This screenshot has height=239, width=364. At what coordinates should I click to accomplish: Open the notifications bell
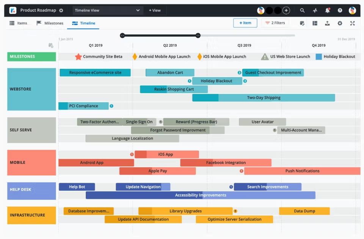[x=327, y=11]
